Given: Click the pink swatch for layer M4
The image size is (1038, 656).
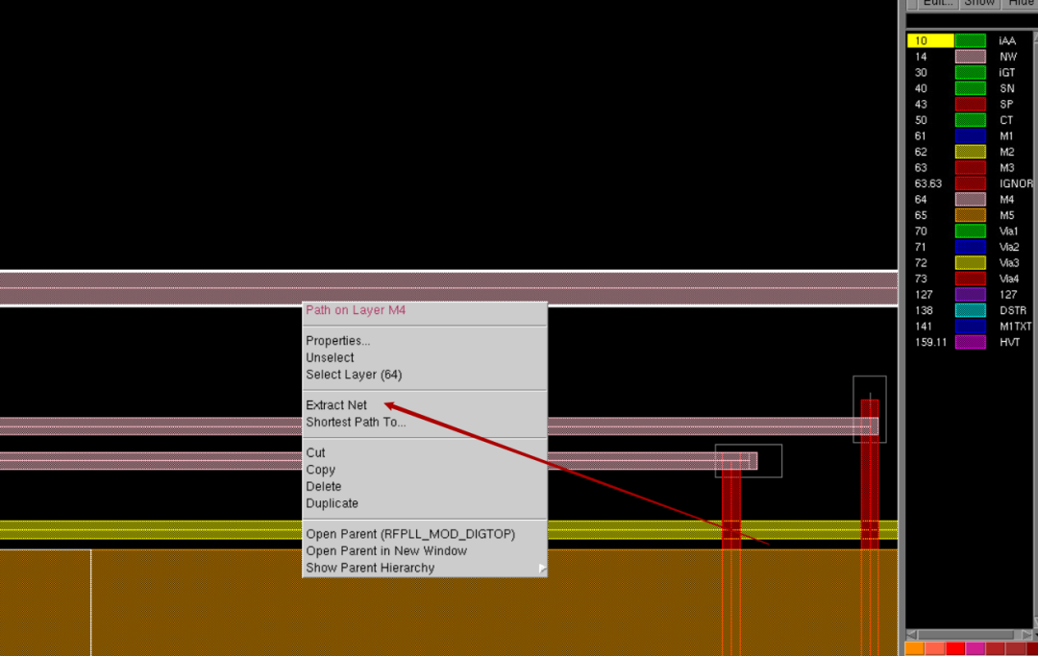Looking at the screenshot, I should [971, 200].
